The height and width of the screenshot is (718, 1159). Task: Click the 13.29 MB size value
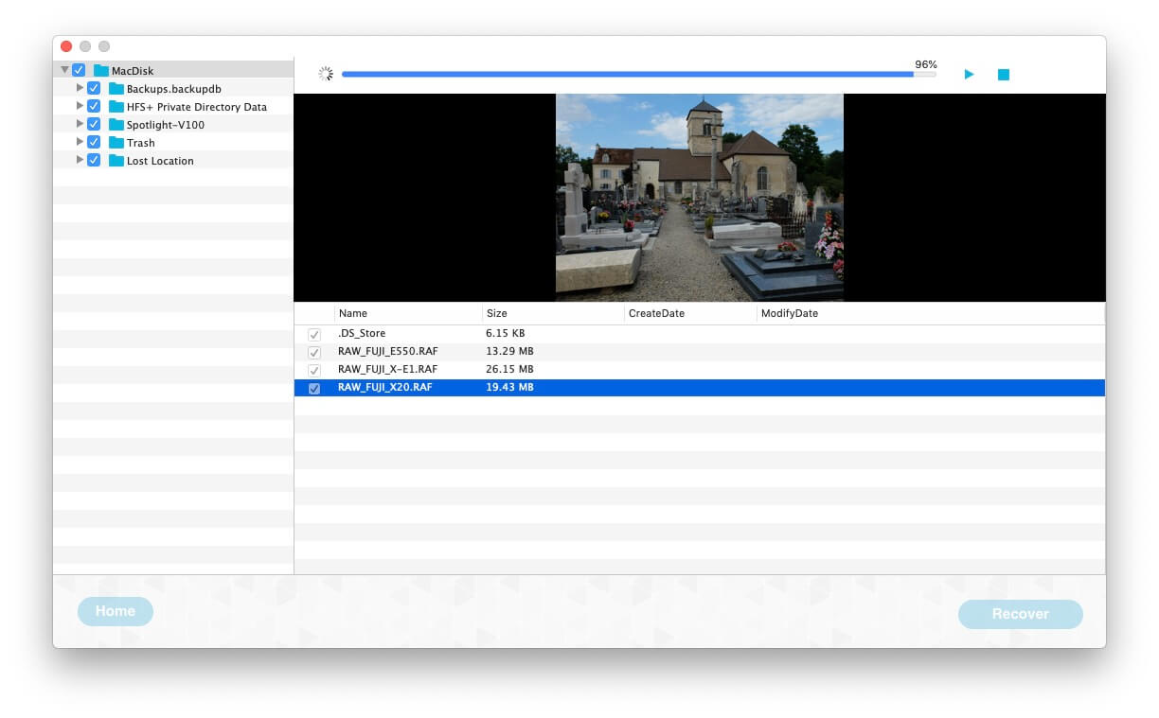point(509,352)
